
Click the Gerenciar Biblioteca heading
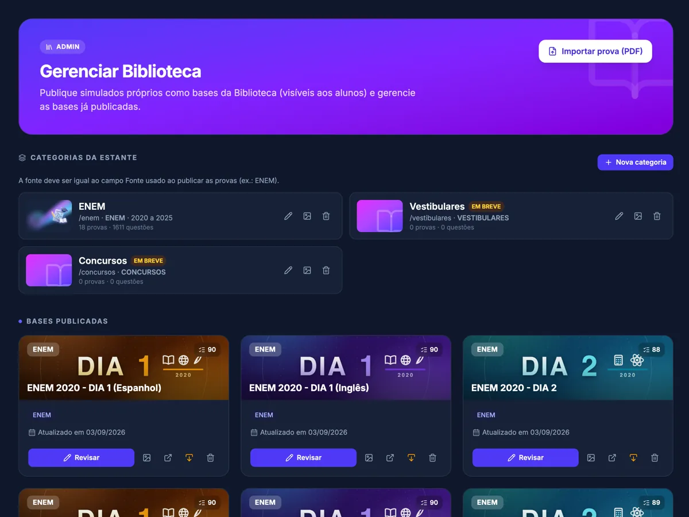pos(121,71)
